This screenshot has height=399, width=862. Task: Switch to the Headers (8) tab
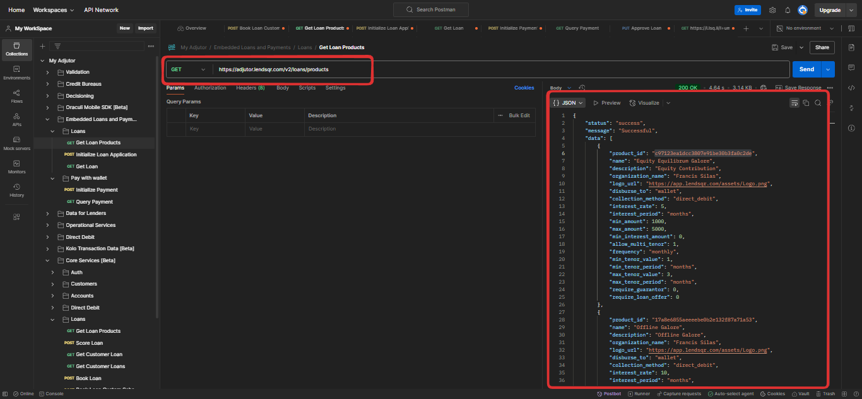point(251,88)
